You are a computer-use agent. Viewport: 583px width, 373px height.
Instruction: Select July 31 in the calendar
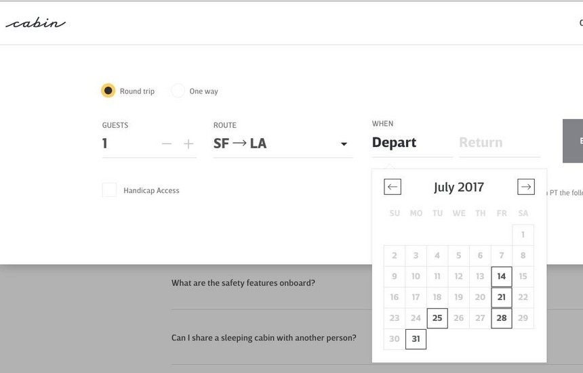pyautogui.click(x=416, y=339)
